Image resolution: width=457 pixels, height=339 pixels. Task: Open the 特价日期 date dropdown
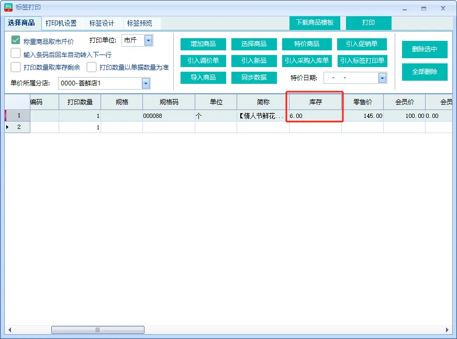382,78
